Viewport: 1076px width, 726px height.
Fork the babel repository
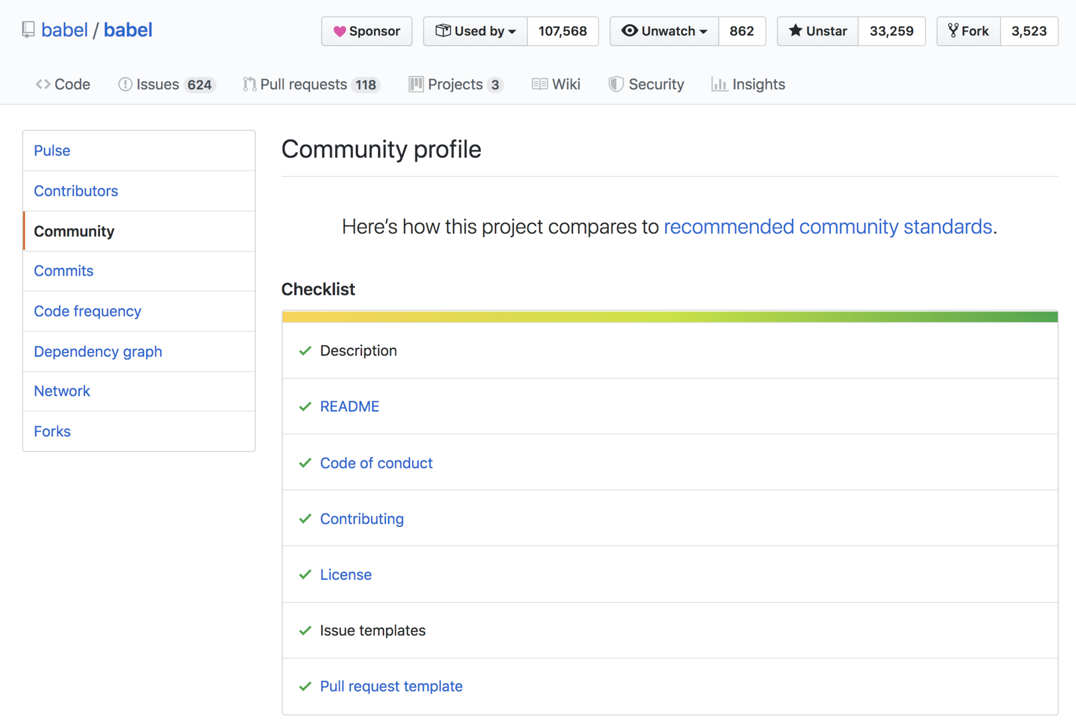coord(968,31)
